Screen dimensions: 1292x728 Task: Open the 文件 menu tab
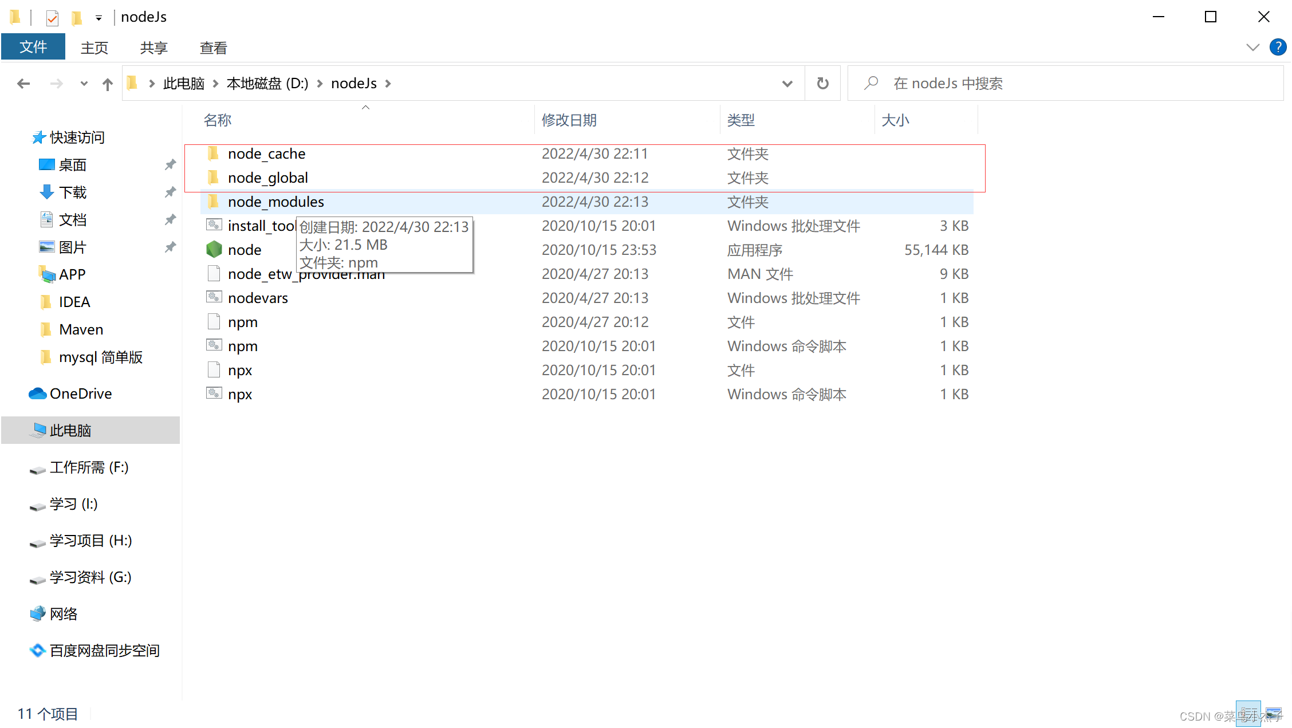coord(33,47)
